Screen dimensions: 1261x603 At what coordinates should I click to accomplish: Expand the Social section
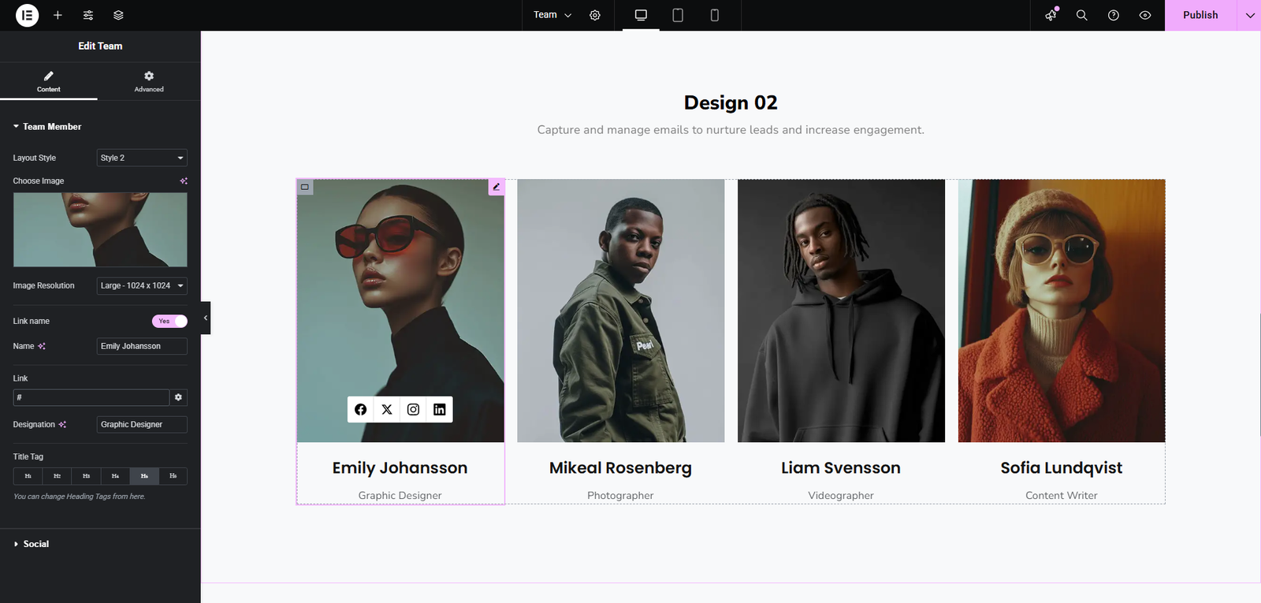click(35, 544)
